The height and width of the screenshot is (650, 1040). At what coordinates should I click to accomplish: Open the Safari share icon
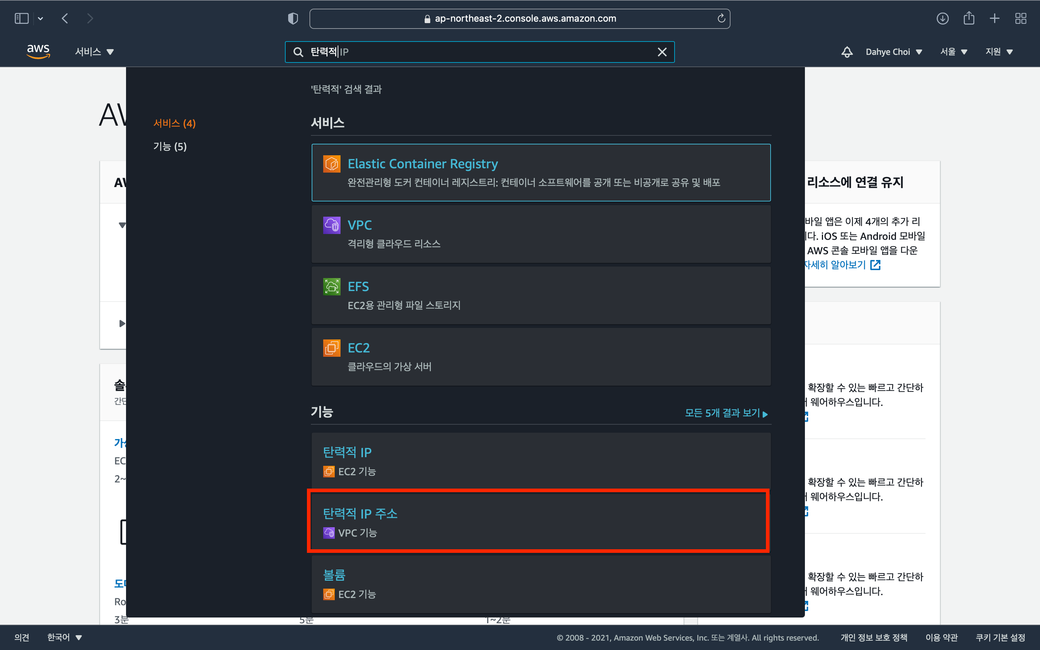(x=968, y=18)
